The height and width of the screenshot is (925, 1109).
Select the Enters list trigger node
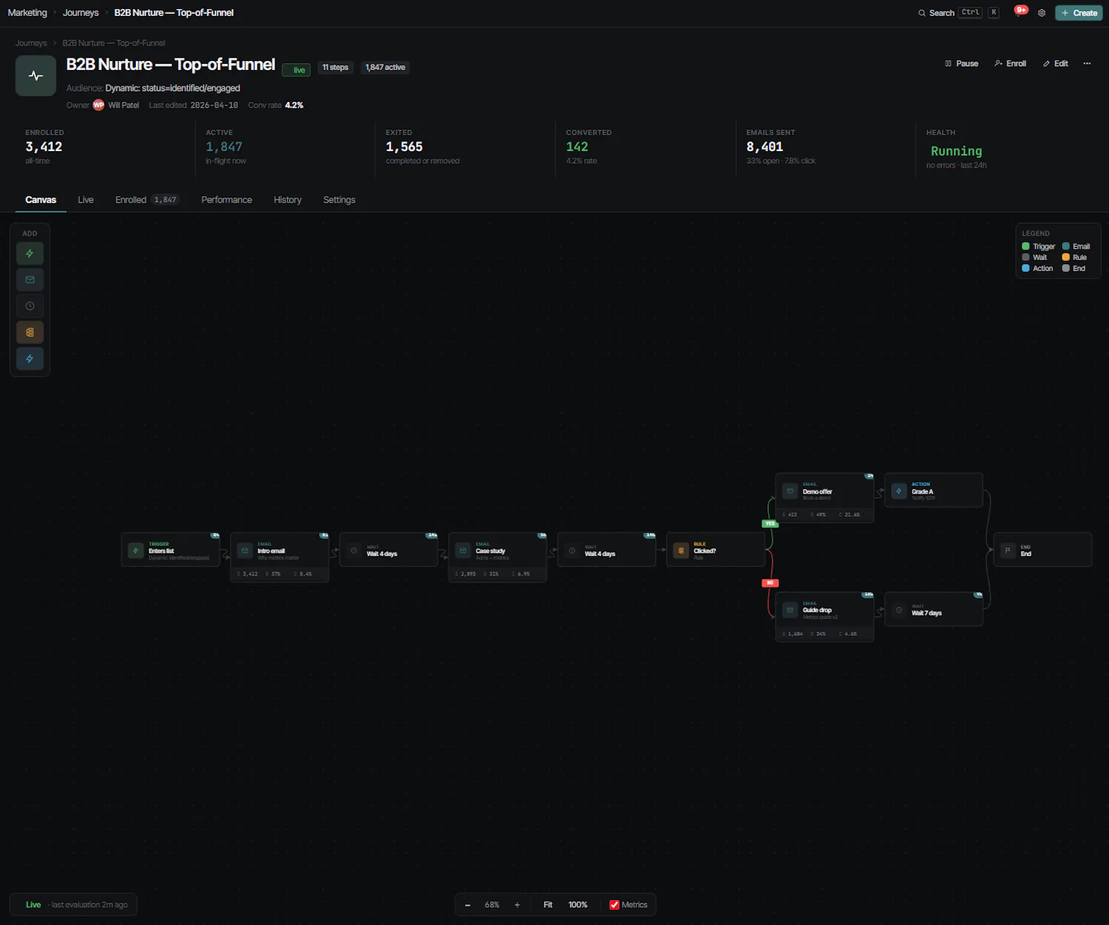point(171,550)
